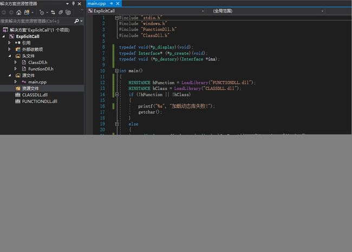Viewport: 352px width, 252px height.
Task: Click "ClassDll.h" include on line 4
Action: tap(155, 36)
